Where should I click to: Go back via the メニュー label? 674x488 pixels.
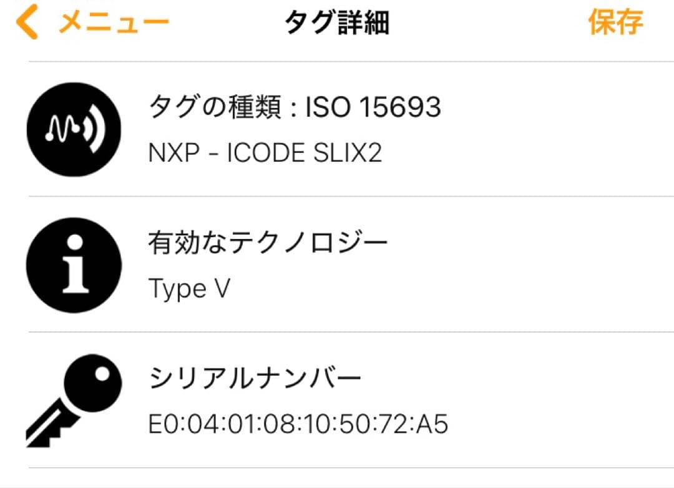(114, 23)
